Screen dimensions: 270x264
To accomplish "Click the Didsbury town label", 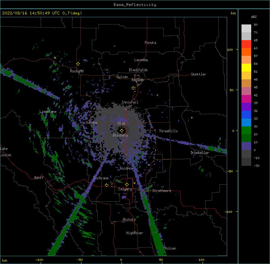I will [120, 135].
